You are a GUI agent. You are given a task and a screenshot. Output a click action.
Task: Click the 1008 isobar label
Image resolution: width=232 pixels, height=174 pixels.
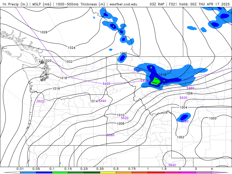(121, 124)
